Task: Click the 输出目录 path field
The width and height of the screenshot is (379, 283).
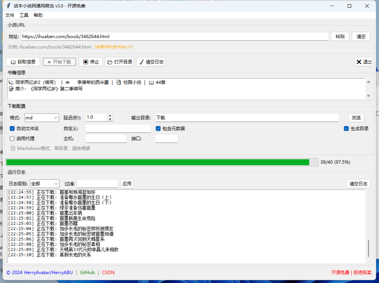Action: (x=247, y=117)
